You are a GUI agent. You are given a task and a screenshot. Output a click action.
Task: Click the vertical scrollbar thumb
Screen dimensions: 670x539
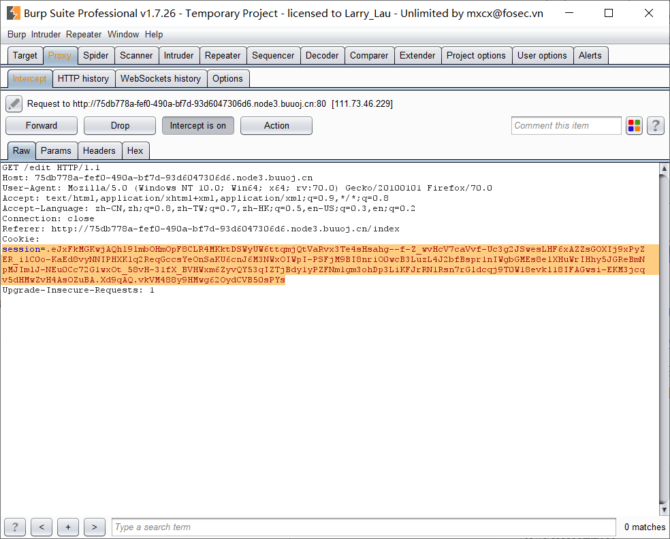(x=664, y=338)
